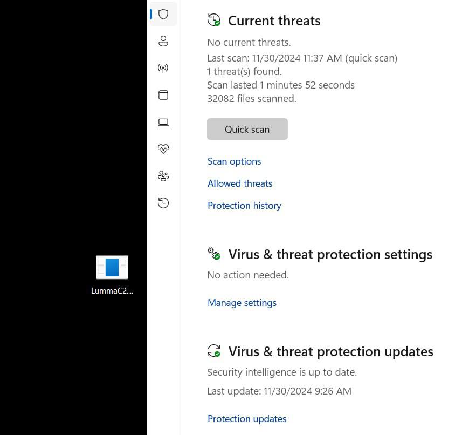
Task: Select Family options people icon
Action: click(163, 176)
